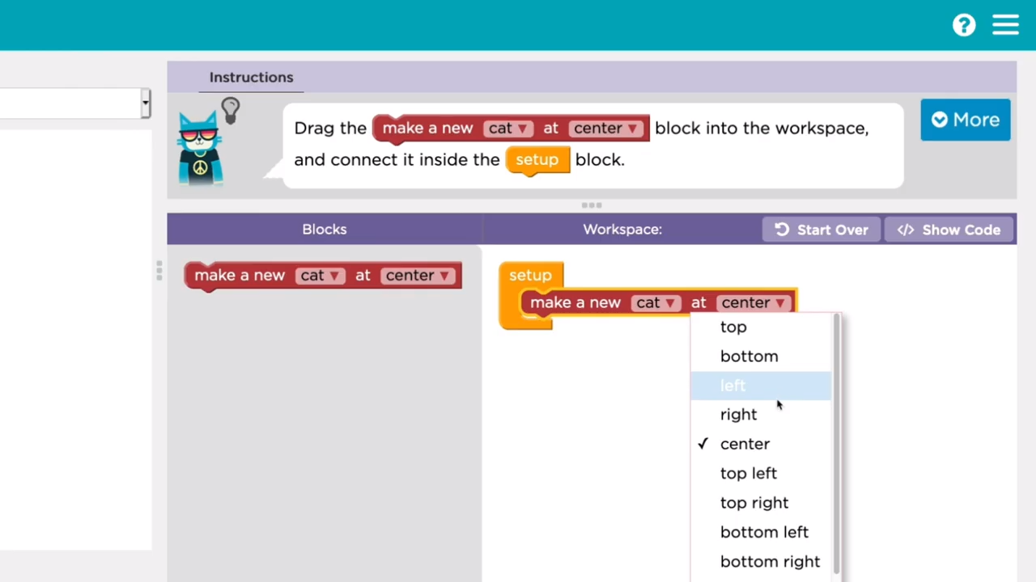Select "bottom right" position option

coord(770,562)
